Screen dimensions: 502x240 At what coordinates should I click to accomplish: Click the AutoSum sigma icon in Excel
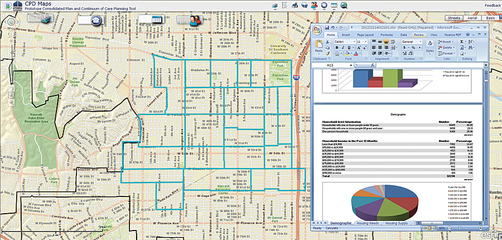click(461, 42)
